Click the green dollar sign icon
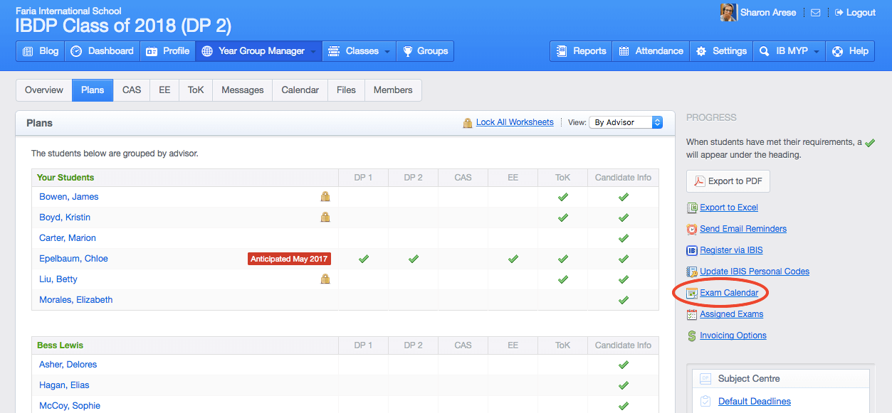Image resolution: width=892 pixels, height=413 pixels. 692,336
